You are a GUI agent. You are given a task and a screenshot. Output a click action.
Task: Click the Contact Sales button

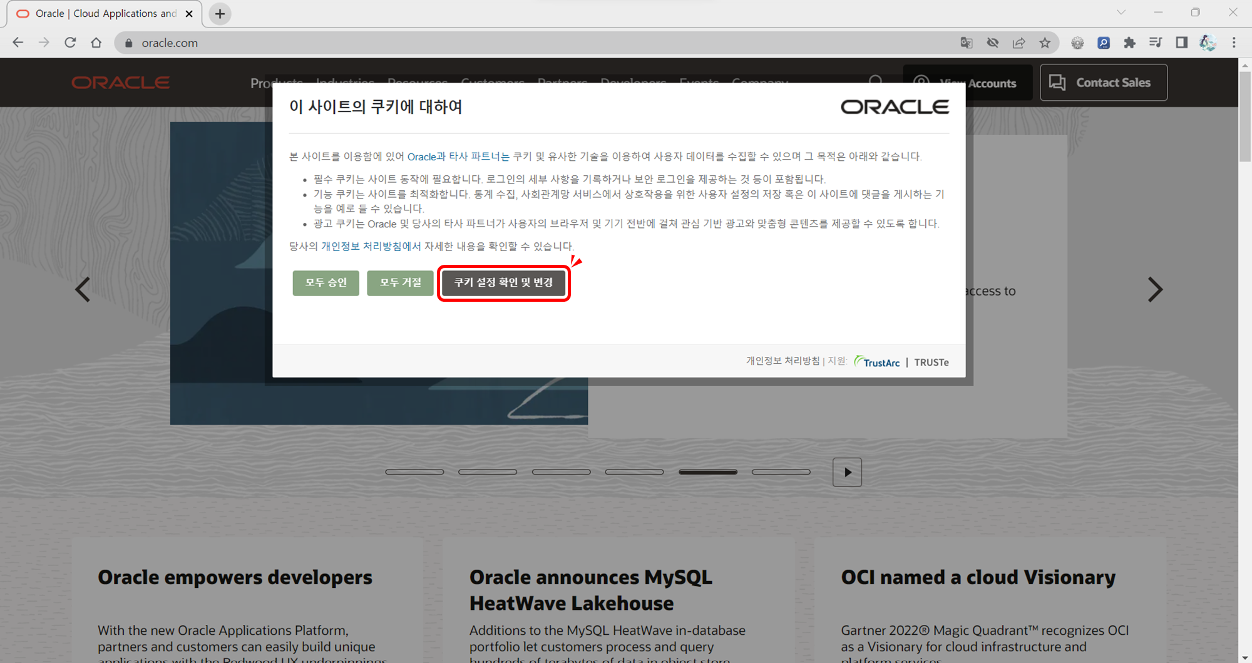[x=1104, y=83]
